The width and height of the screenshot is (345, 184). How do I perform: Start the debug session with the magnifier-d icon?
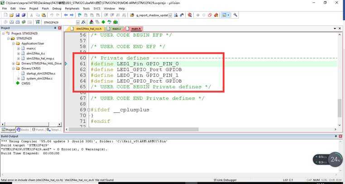pyautogui.click(x=190, y=15)
